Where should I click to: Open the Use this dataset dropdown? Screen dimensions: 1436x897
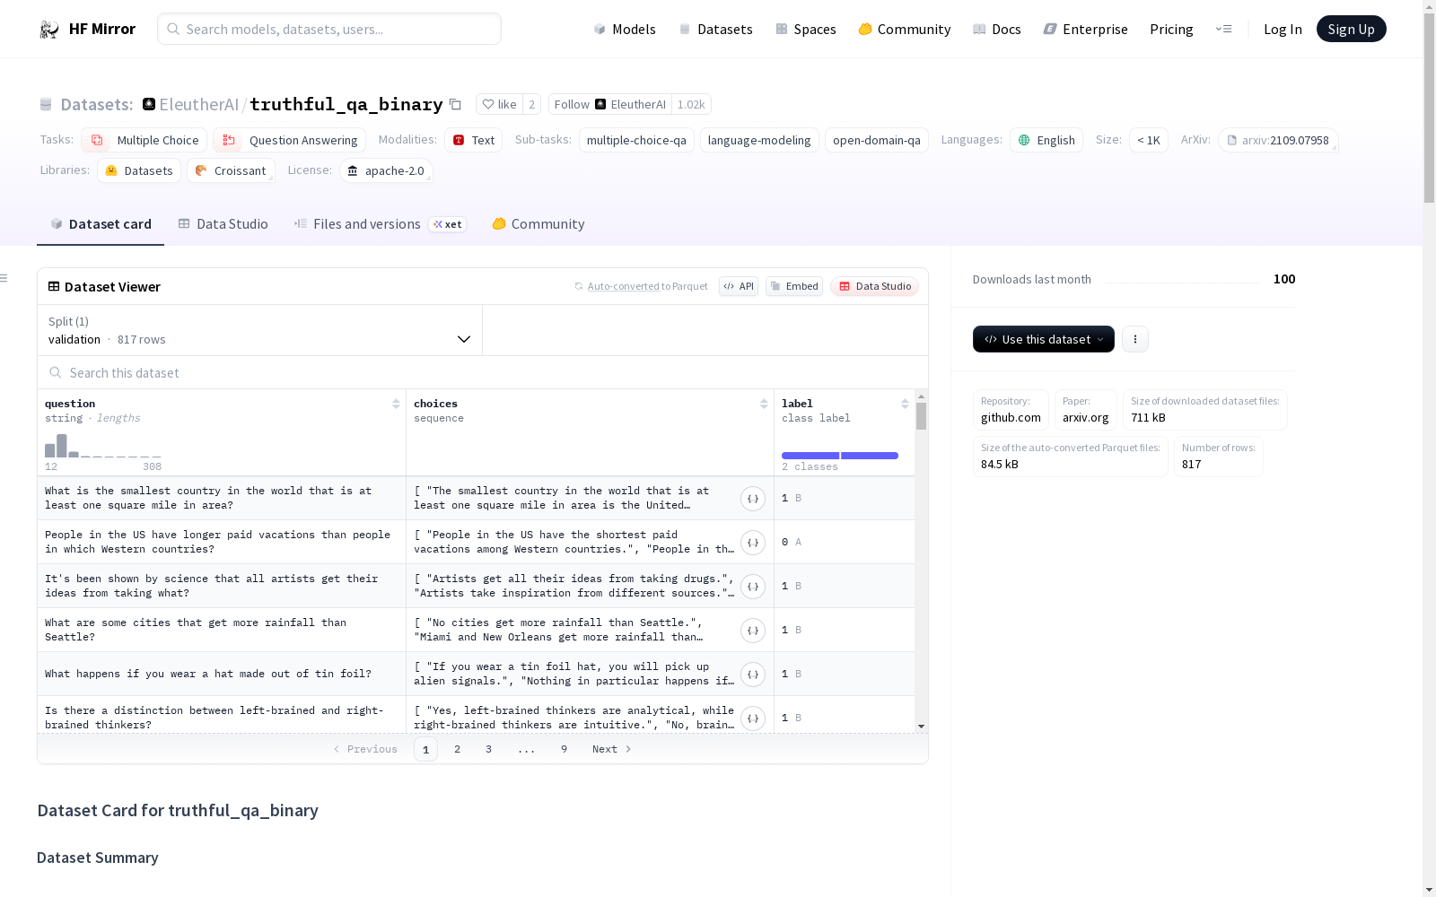click(x=1044, y=339)
